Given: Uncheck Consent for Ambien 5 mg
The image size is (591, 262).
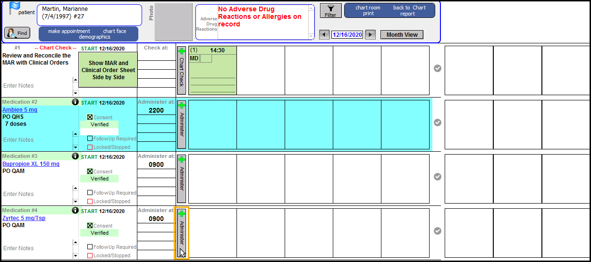Looking at the screenshot, I should [90, 117].
